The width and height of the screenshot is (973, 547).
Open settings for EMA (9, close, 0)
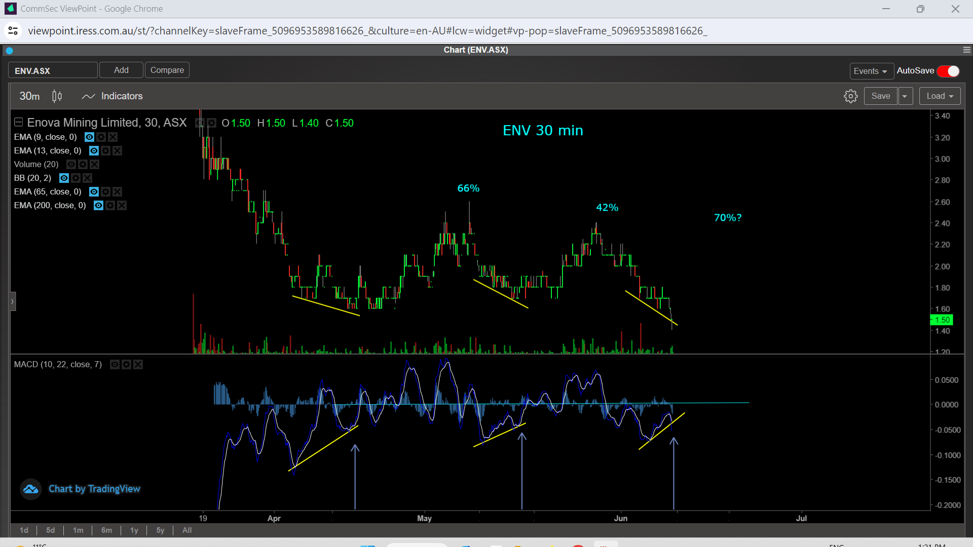point(101,137)
